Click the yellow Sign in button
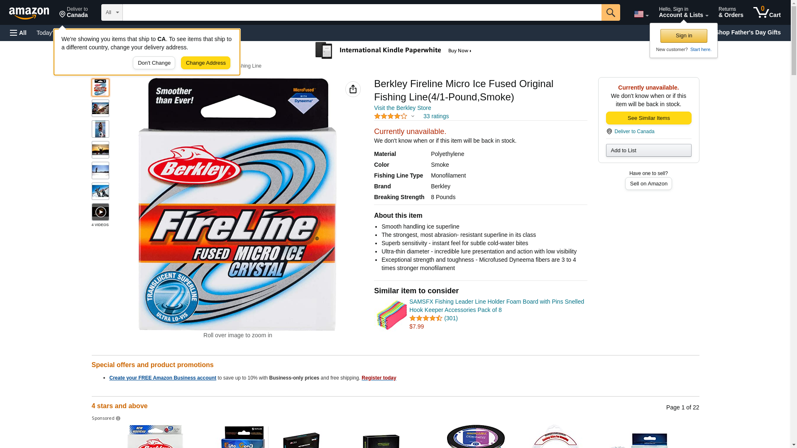The height and width of the screenshot is (448, 797). click(684, 36)
